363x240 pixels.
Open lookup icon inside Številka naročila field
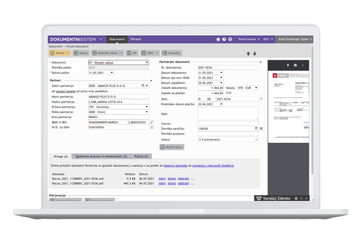256,128
